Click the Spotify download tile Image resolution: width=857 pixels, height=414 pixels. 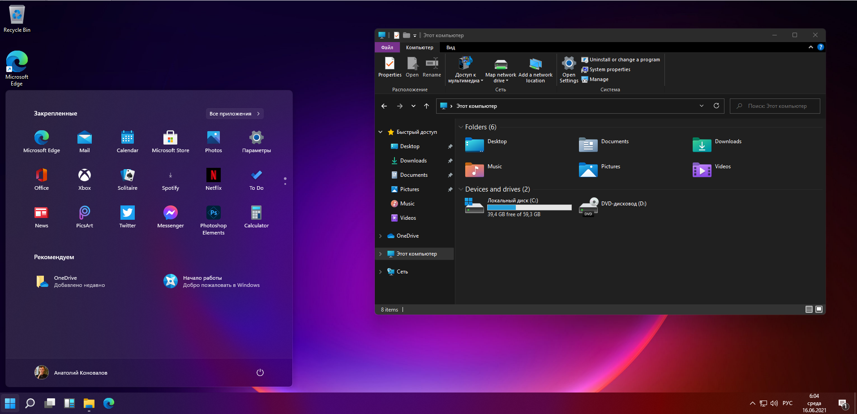point(171,179)
